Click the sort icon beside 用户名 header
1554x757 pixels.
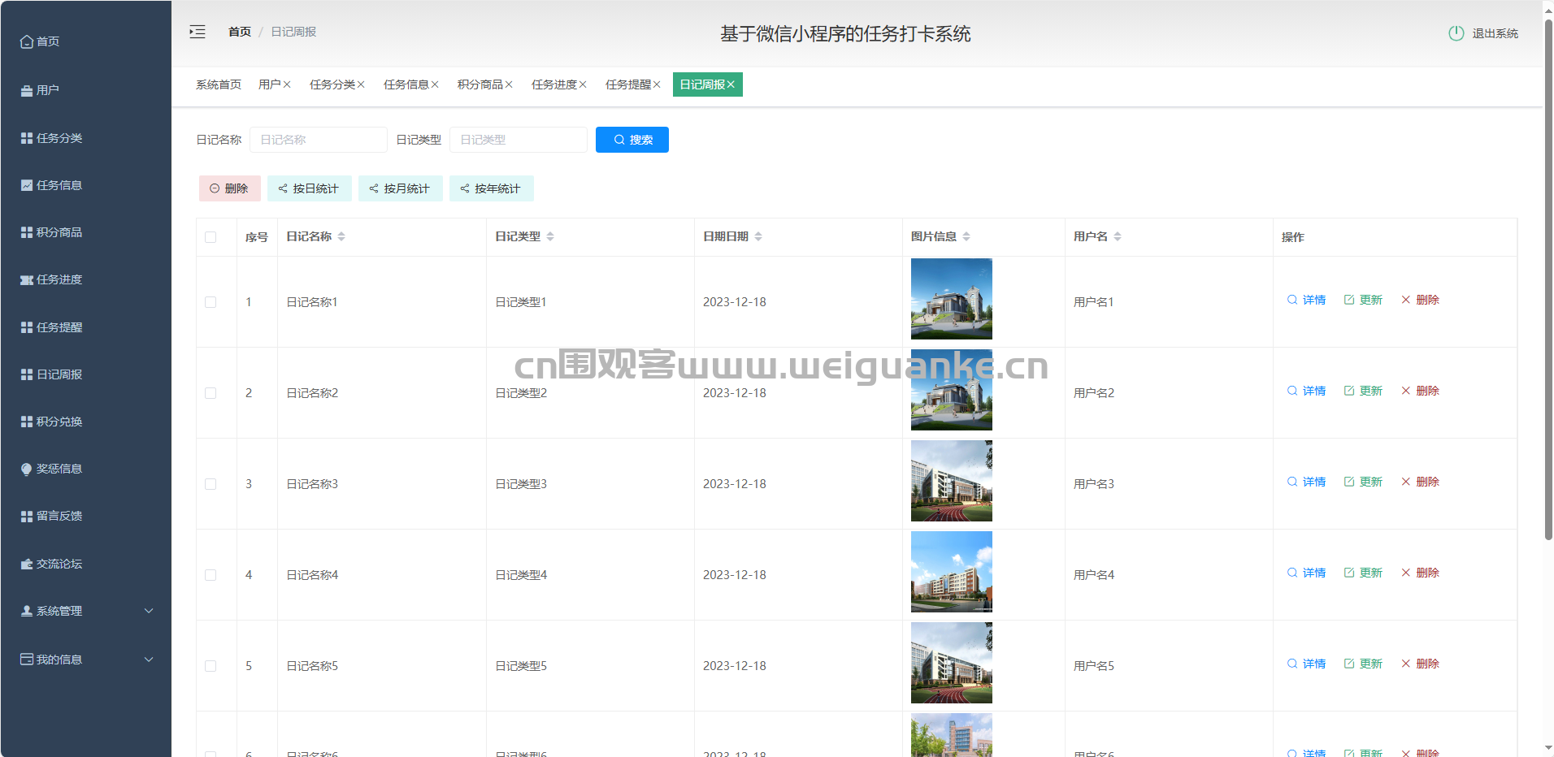[x=1118, y=236]
